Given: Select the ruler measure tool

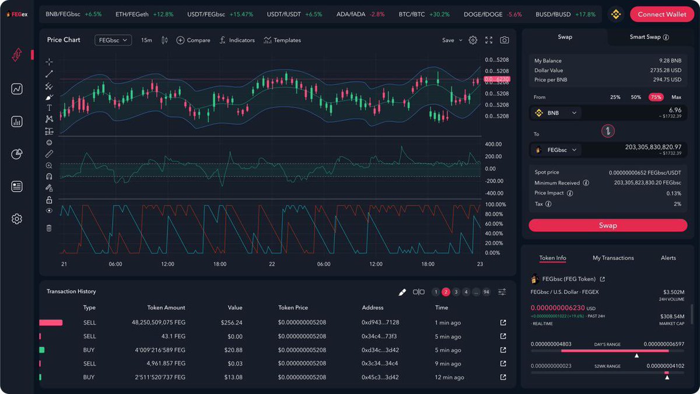Looking at the screenshot, I should coord(49,154).
